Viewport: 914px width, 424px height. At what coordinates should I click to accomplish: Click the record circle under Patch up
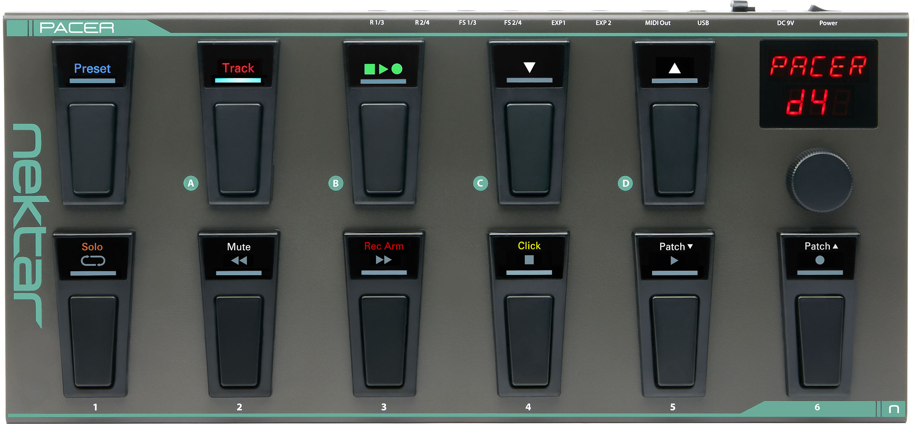[x=820, y=260]
